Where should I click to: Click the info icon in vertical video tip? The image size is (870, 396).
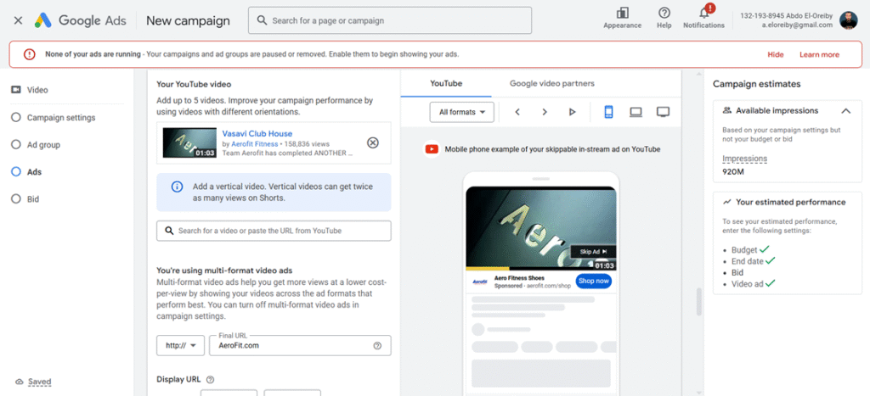[x=177, y=187]
